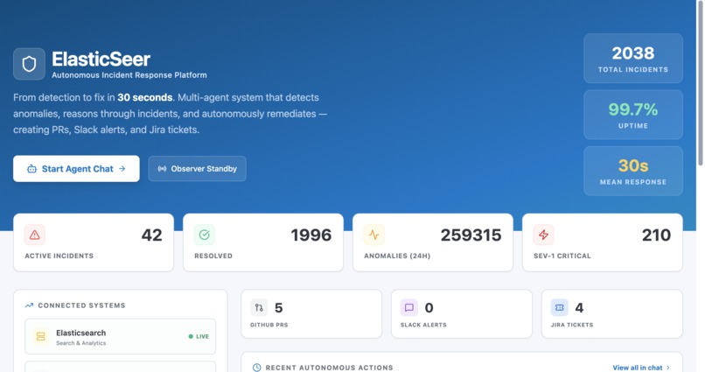The image size is (705, 372).
Task: Click the Autonomous Incident Response Platform subtitle
Action: coord(129,75)
